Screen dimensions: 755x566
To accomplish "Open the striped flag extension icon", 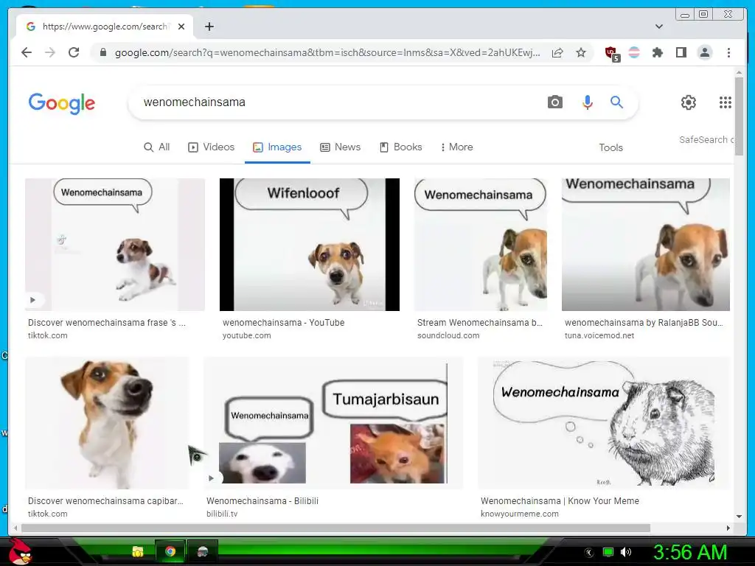I will pyautogui.click(x=634, y=52).
